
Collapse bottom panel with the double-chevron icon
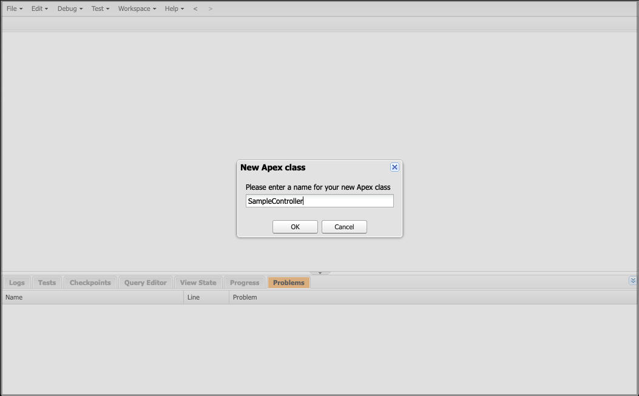(x=632, y=280)
